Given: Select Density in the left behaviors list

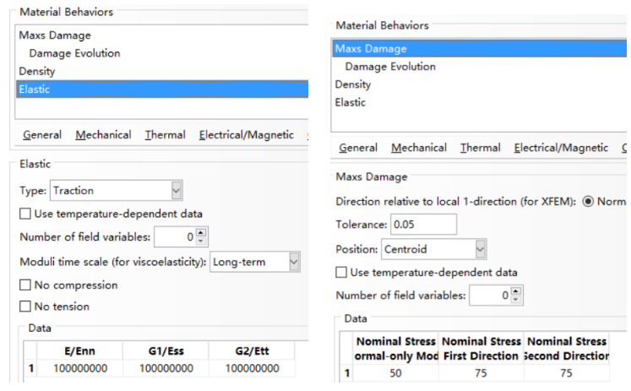Looking at the screenshot, I should 37,71.
